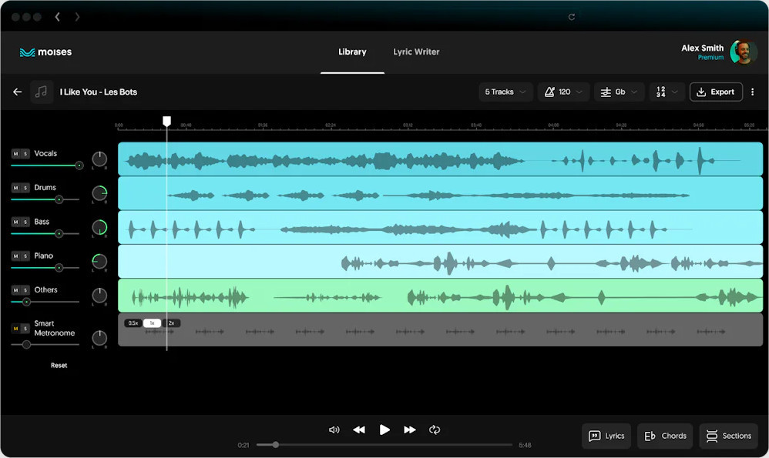Click the volume speaker icon

pos(334,430)
